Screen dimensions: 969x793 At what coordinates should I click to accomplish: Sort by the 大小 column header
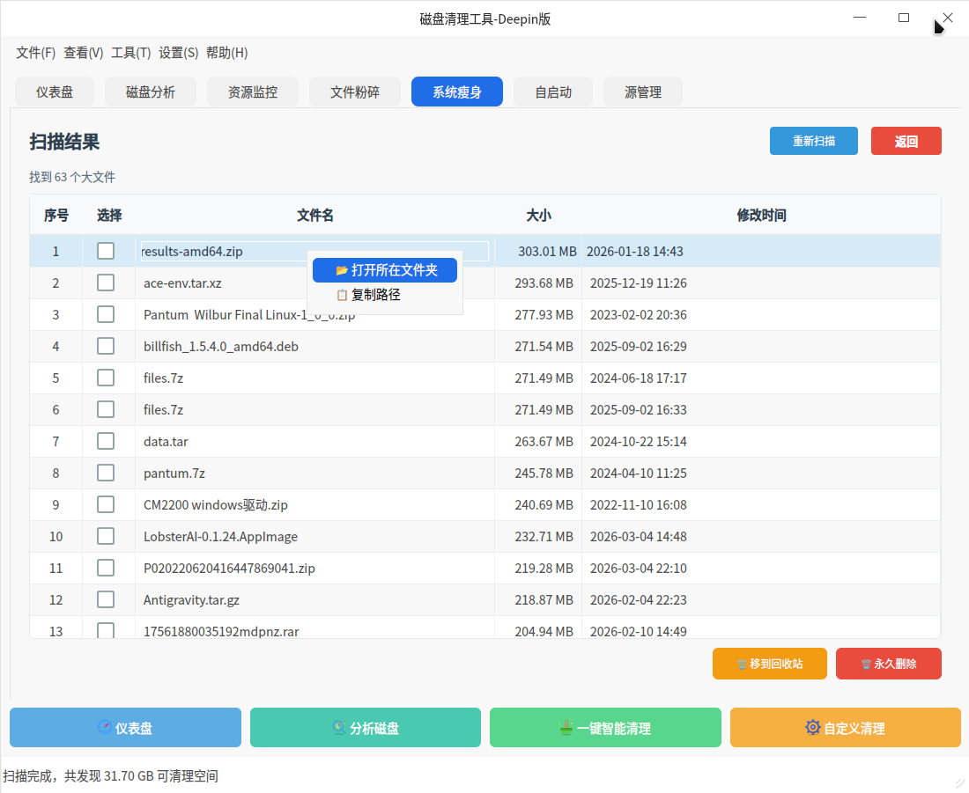pos(538,216)
